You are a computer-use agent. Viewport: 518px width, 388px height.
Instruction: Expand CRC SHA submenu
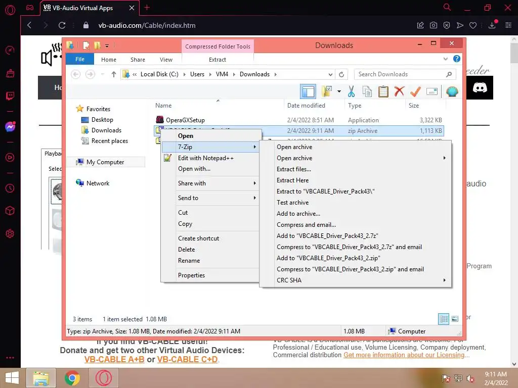444,280
